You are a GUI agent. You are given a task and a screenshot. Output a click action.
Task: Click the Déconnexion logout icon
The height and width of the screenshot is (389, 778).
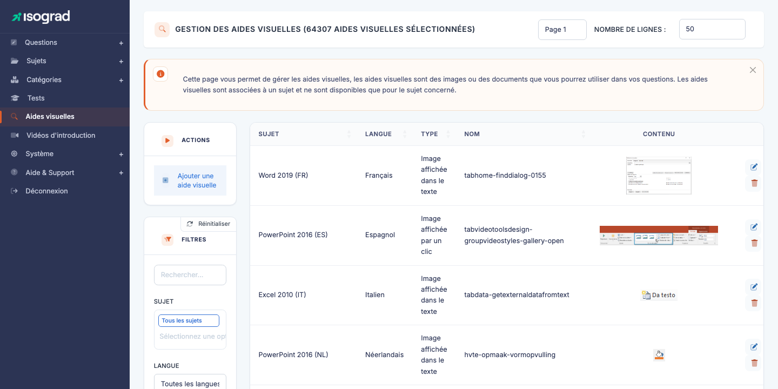(14, 191)
